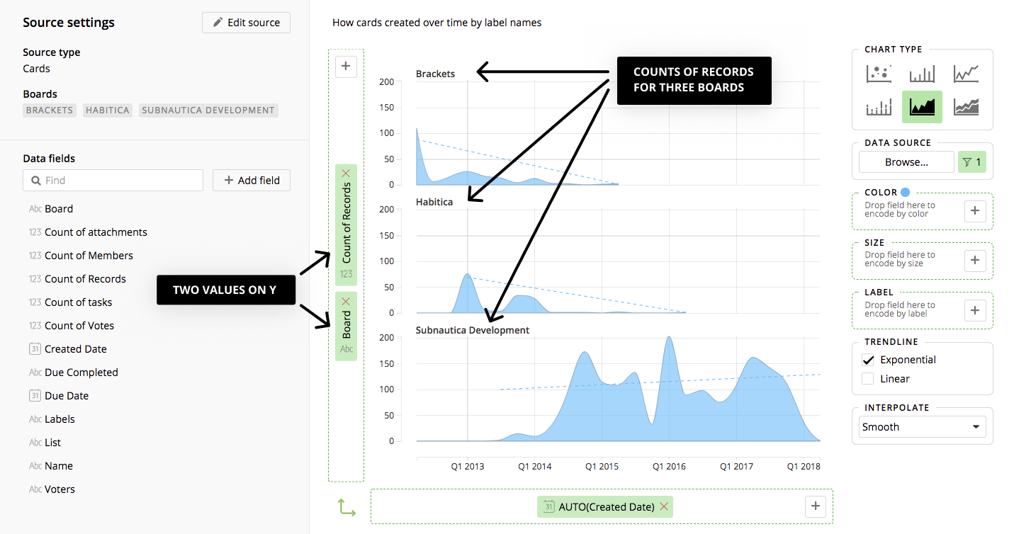Select the stacked area chart type
The width and height of the screenshot is (1014, 534).
966,107
